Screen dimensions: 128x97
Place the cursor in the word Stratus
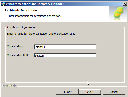coord(39,56)
